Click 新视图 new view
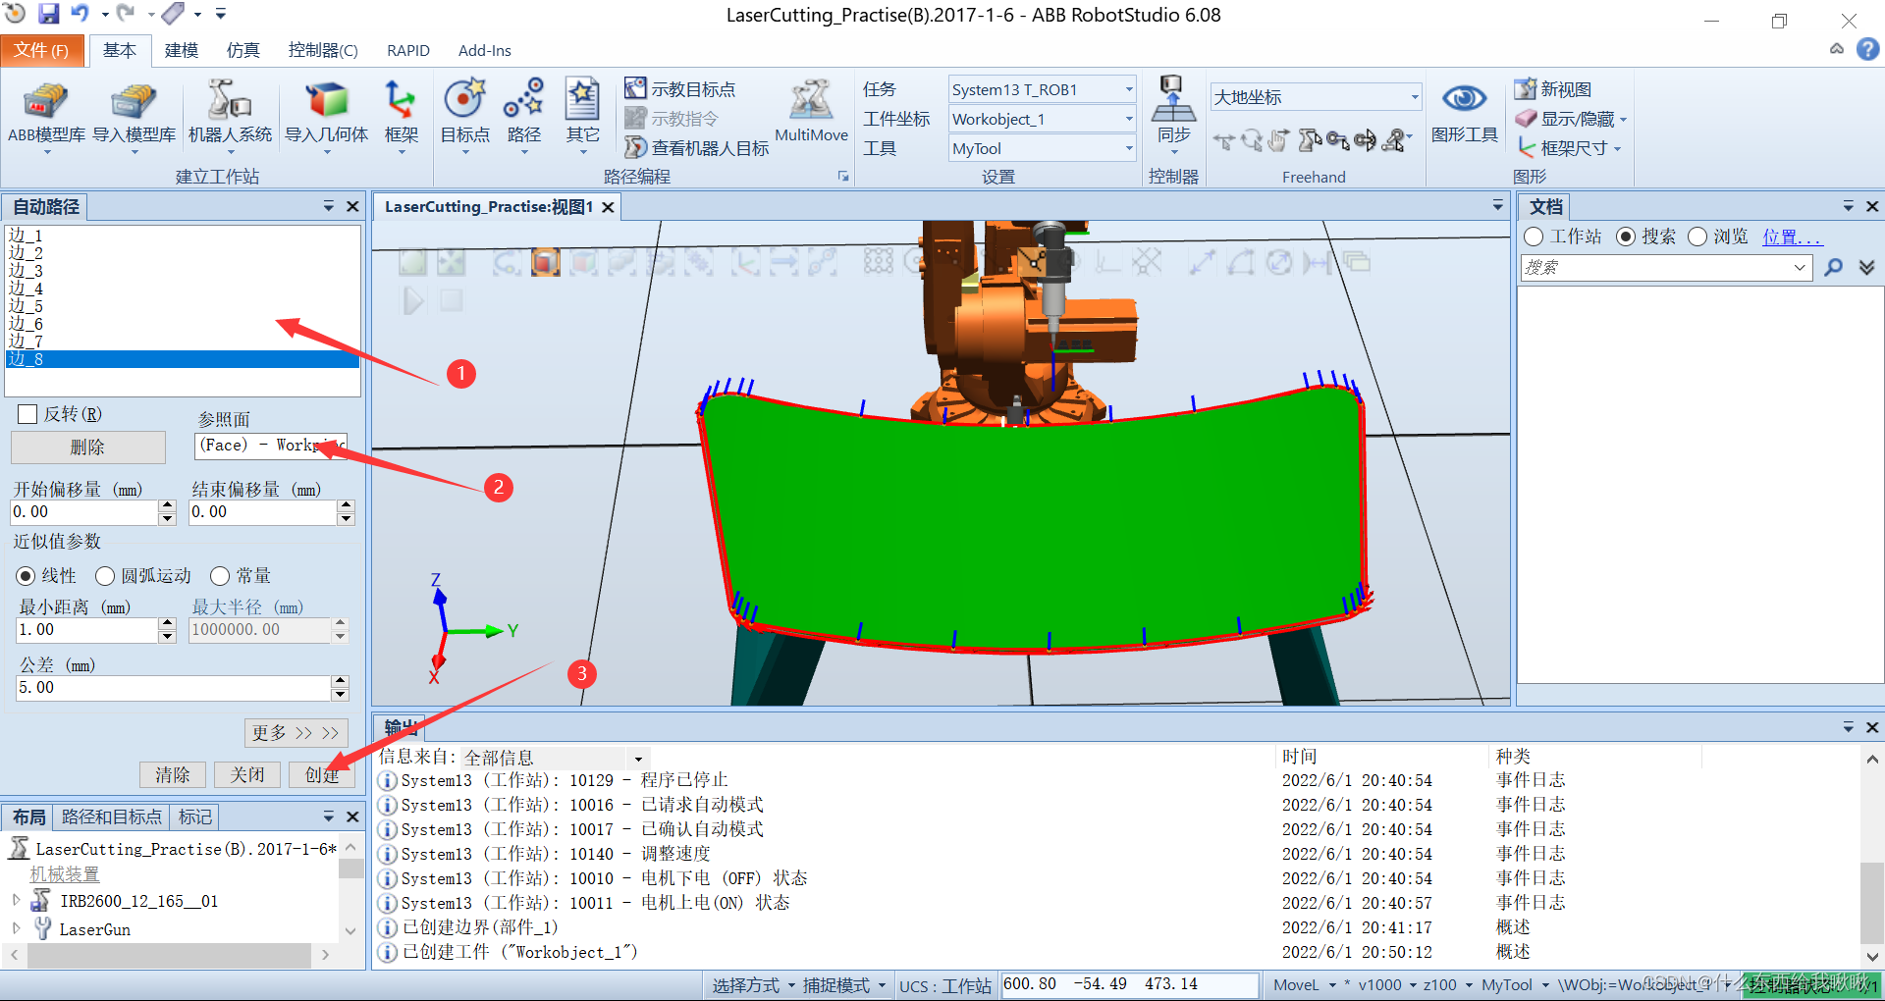Screen dimensions: 1885x1001 pyautogui.click(x=1553, y=89)
